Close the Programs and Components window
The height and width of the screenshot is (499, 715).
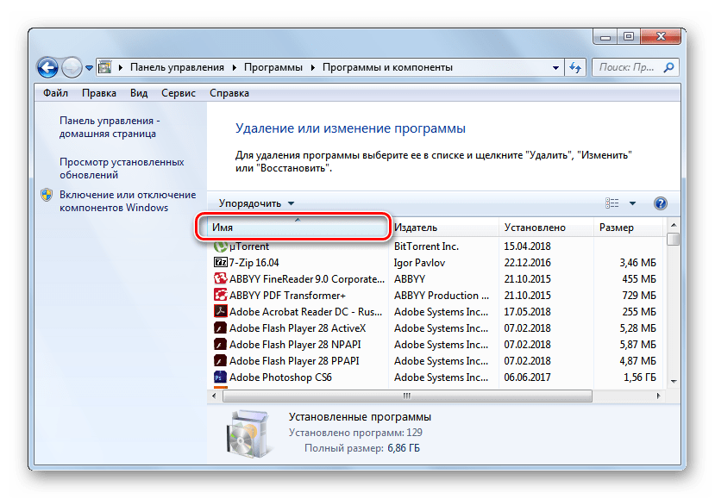(x=661, y=37)
